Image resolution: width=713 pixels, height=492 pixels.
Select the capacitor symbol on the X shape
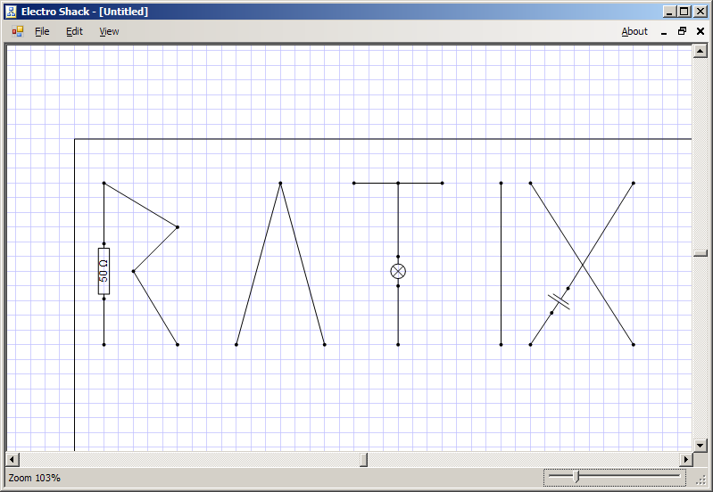(559, 301)
